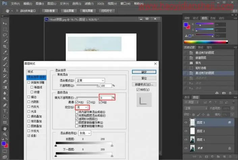Viewport: 238px width, 160px height.
Task: Toggle the R channel checkbox
Action: (77, 102)
